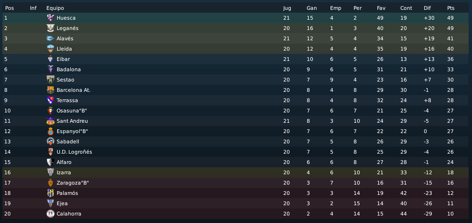472x223 pixels.
Task: Select the U.D. Logroñés team name
Action: pos(74,152)
